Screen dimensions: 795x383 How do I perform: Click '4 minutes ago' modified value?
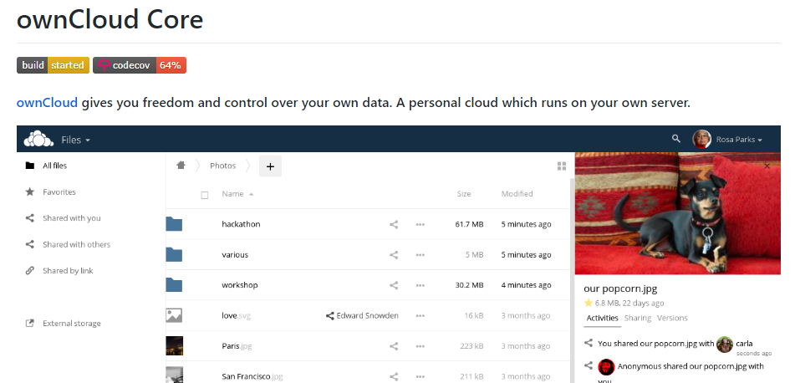(526, 285)
